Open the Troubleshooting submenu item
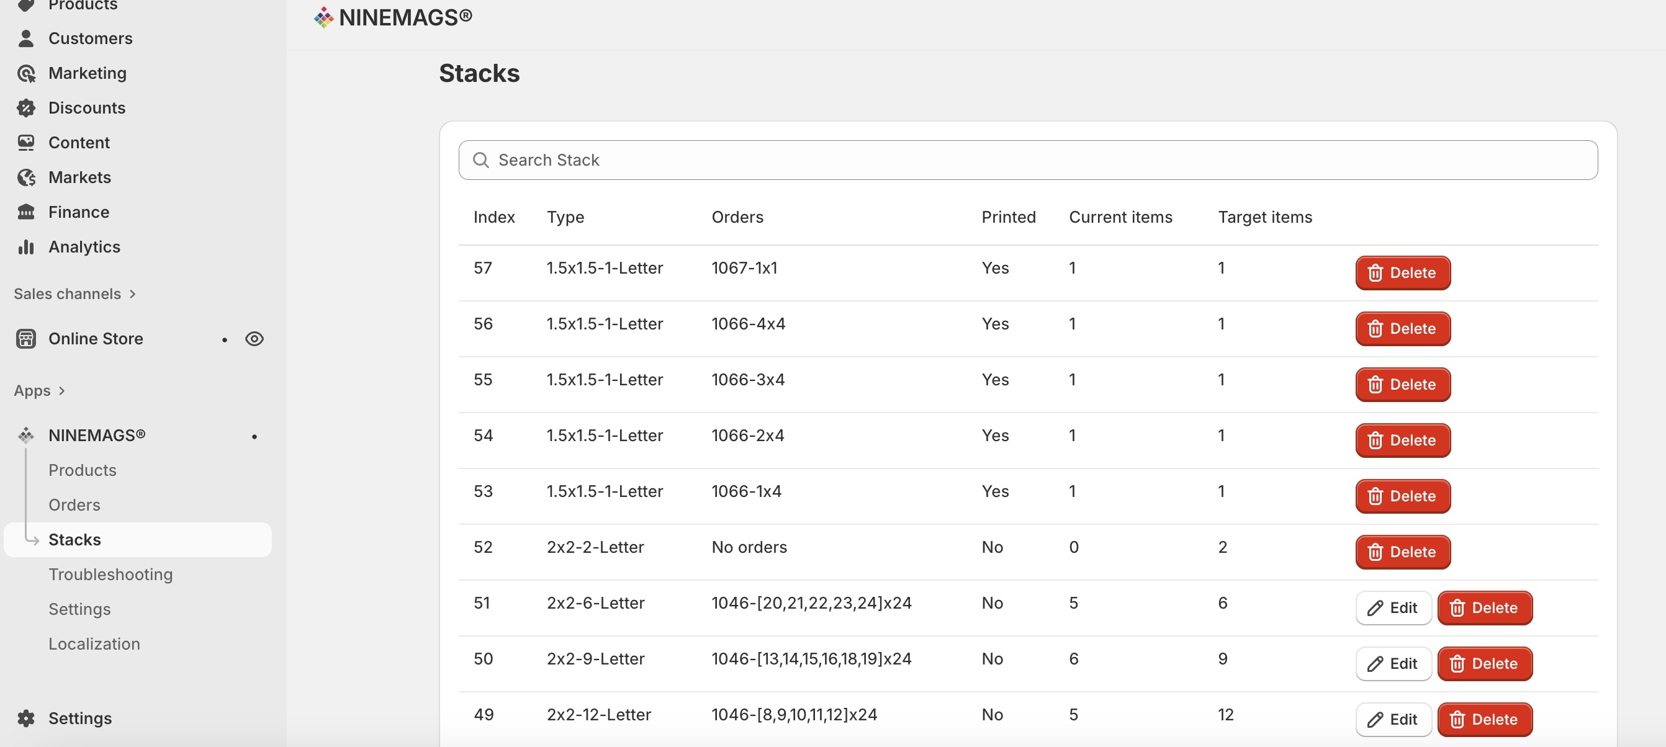 coord(110,575)
